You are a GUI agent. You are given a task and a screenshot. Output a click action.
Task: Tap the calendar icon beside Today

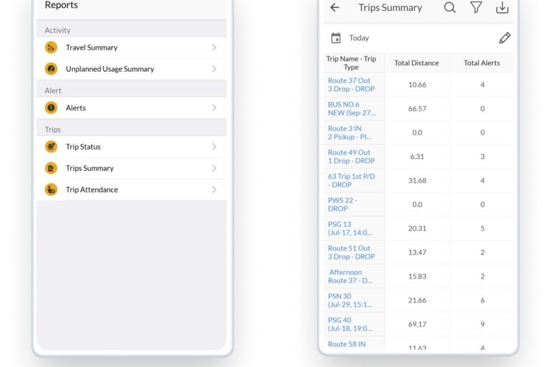335,38
